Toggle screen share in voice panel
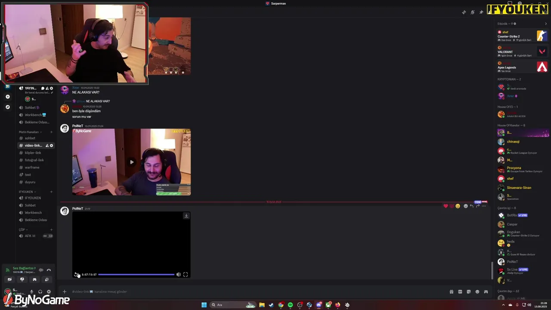This screenshot has height=310, width=551. 22,279
